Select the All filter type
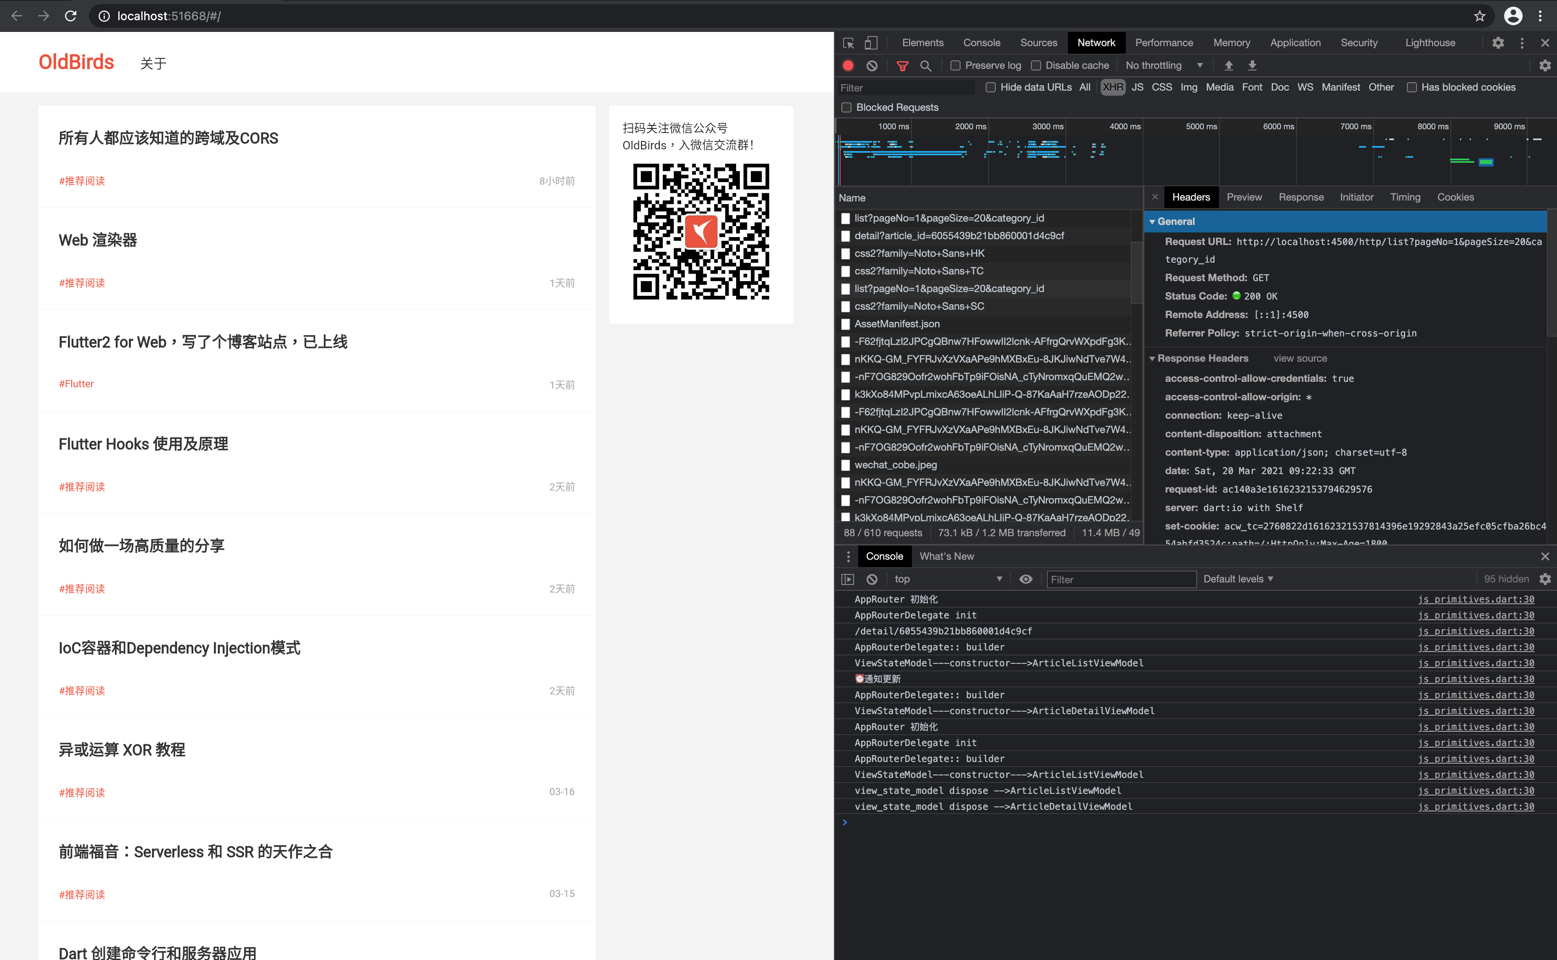This screenshot has height=960, width=1557. pyautogui.click(x=1085, y=87)
